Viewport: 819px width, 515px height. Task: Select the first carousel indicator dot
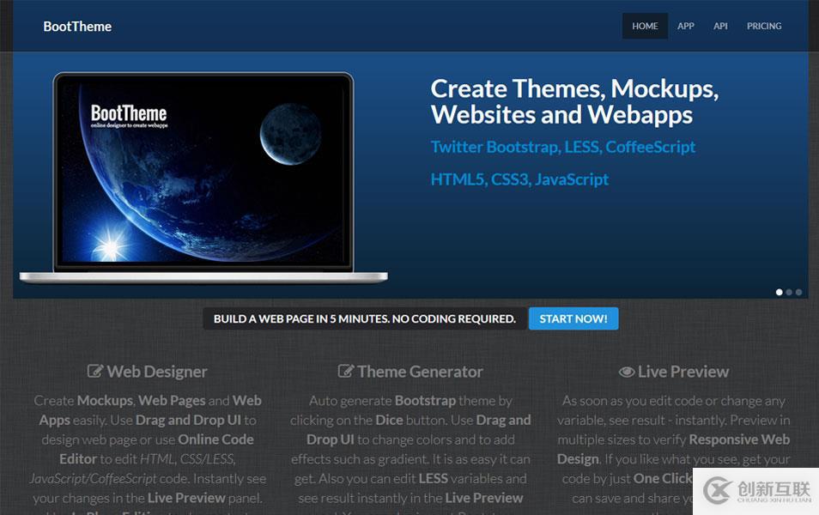780,293
